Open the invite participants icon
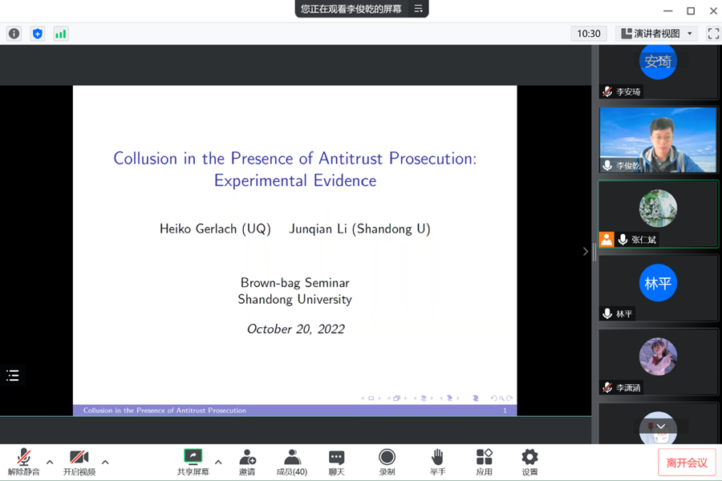Viewport: 722px width, 481px height. click(247, 462)
